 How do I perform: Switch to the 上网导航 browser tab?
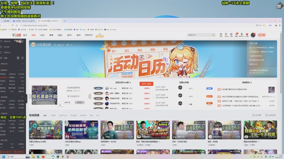(24, 21)
